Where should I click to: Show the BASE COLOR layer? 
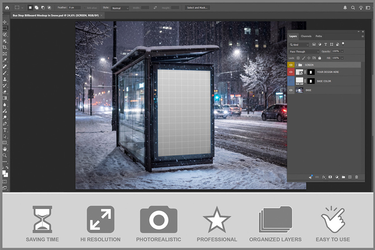pos(291,81)
